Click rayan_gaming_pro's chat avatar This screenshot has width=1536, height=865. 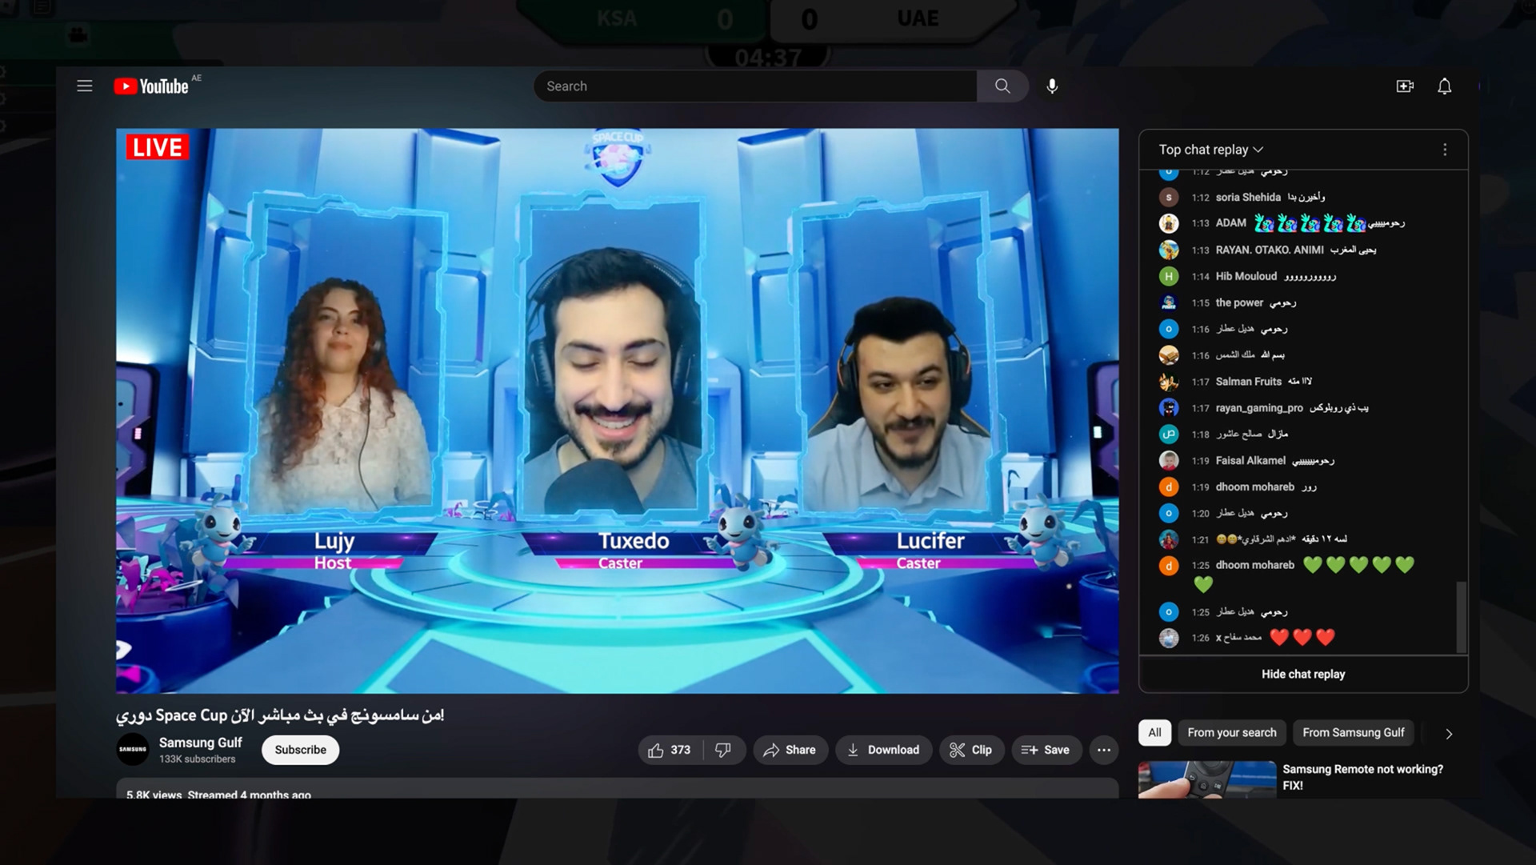point(1169,408)
